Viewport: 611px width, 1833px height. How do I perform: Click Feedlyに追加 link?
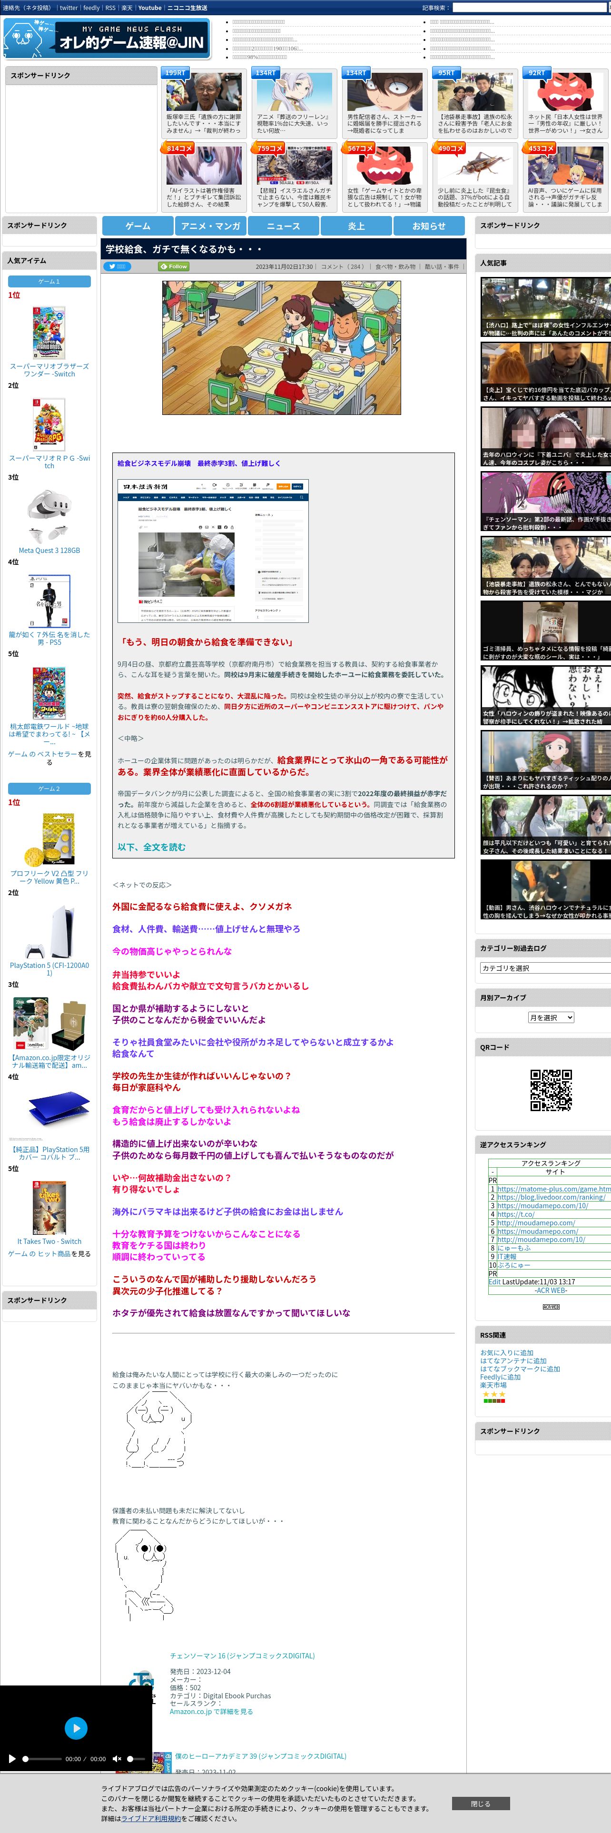coord(500,1377)
